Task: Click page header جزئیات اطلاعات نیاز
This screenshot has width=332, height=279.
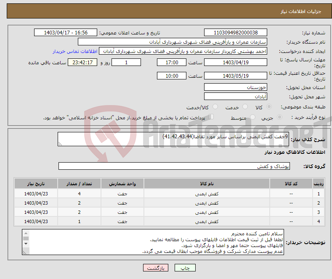Action: pos(301,11)
